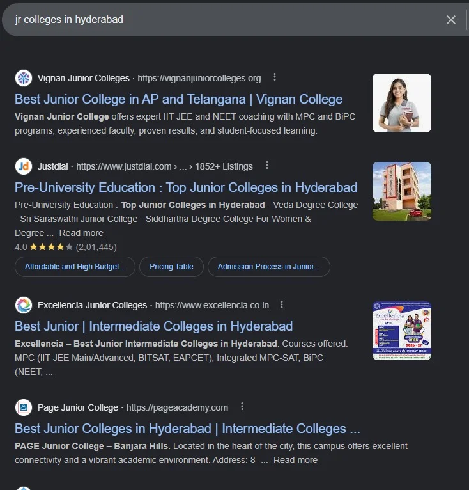Click 'Read more' in the Page Junior College snippet
Screen dimensions: 469x490
click(x=295, y=461)
